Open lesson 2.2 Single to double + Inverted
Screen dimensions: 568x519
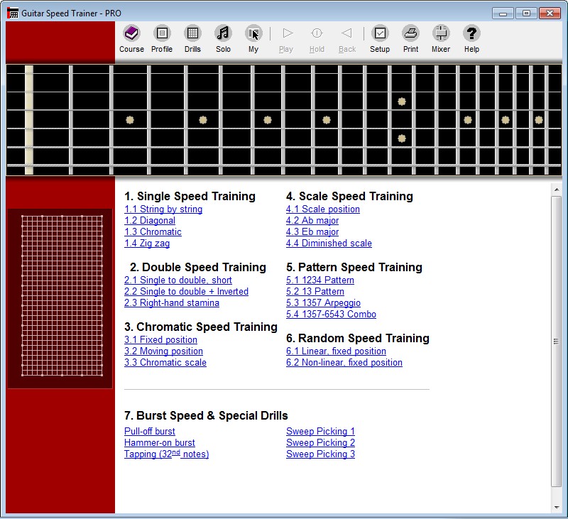click(x=186, y=291)
